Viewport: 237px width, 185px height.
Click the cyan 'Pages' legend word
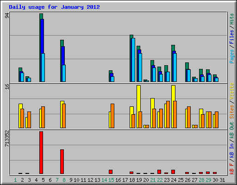pyautogui.click(x=231, y=56)
